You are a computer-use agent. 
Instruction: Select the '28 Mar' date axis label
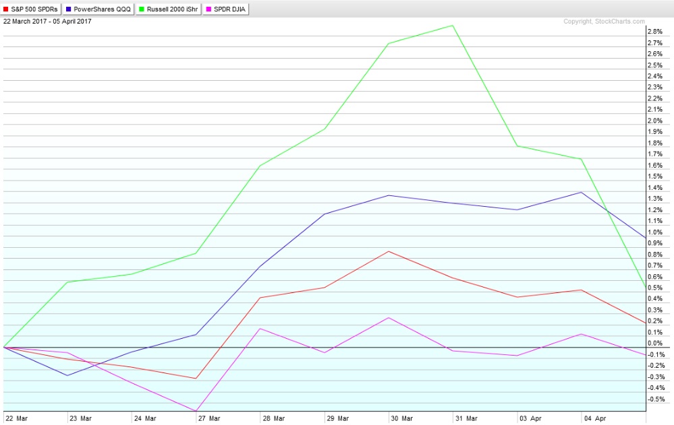273,418
